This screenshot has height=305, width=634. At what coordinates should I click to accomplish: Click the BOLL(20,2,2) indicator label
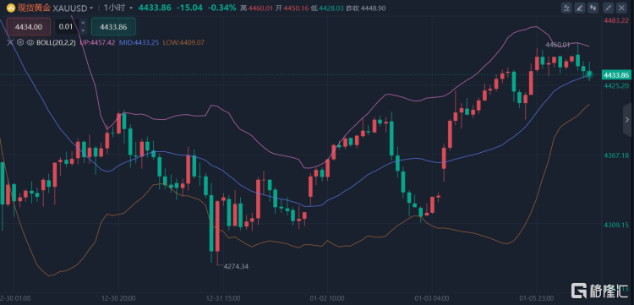click(56, 42)
